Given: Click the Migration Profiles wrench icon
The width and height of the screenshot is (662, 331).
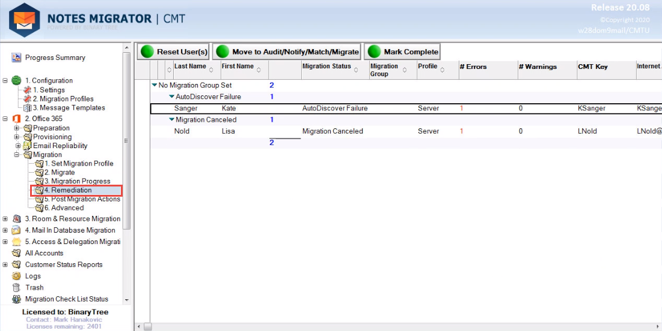Looking at the screenshot, I should (x=28, y=98).
